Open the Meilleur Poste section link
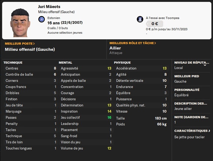Image resolution: width=213 pixels, height=161 pixels. [x=20, y=43]
